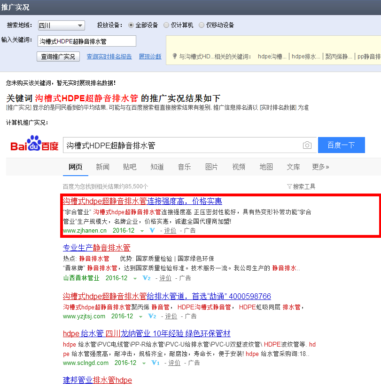
Task: Open the 展现诊断 link
Action: pos(150,57)
